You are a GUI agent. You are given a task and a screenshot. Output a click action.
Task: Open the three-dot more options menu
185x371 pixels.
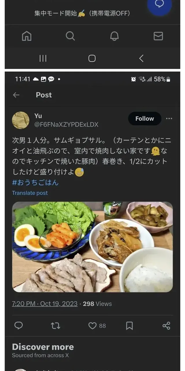tap(169, 119)
